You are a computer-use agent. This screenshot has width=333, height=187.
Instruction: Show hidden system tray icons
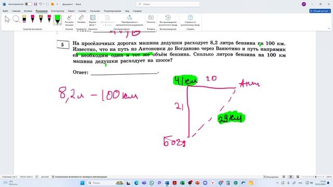[x=277, y=183]
